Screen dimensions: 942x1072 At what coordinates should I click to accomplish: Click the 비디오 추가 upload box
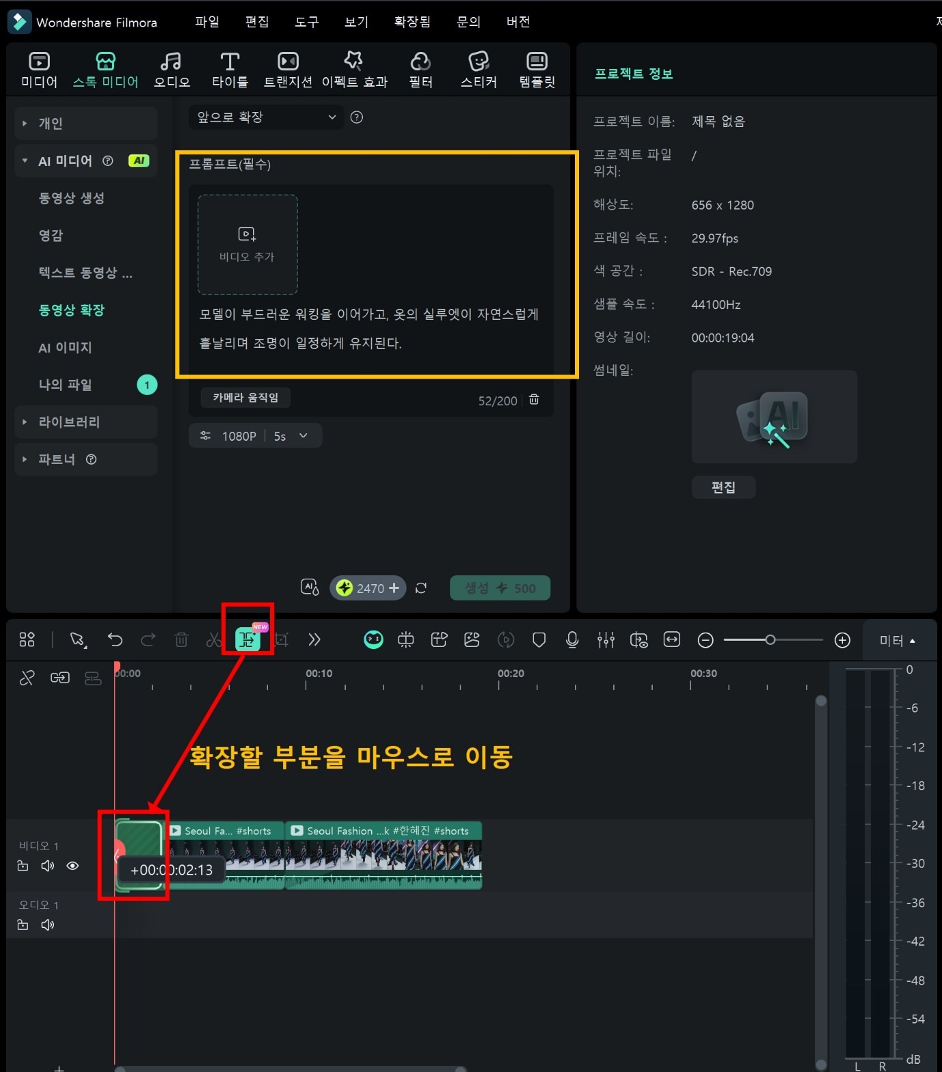pyautogui.click(x=247, y=245)
